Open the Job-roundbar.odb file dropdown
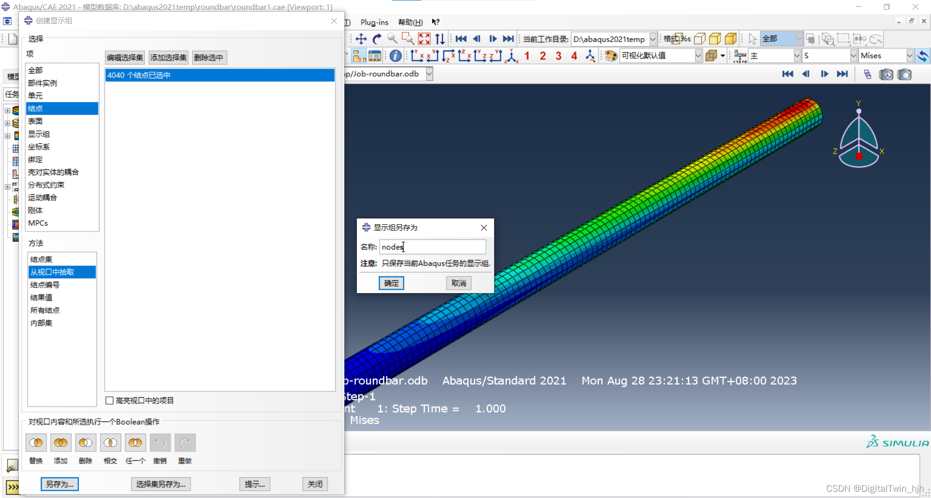This screenshot has width=931, height=498. point(429,74)
